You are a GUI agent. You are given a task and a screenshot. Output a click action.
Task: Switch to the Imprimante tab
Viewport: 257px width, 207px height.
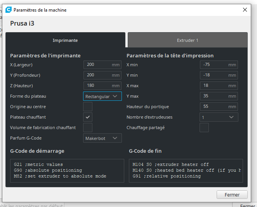pos(65,40)
